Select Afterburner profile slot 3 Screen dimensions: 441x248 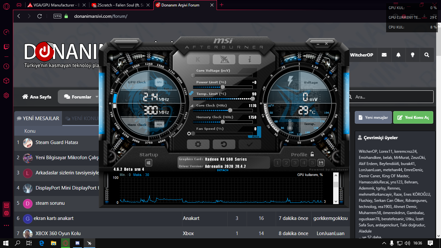tap(295, 163)
